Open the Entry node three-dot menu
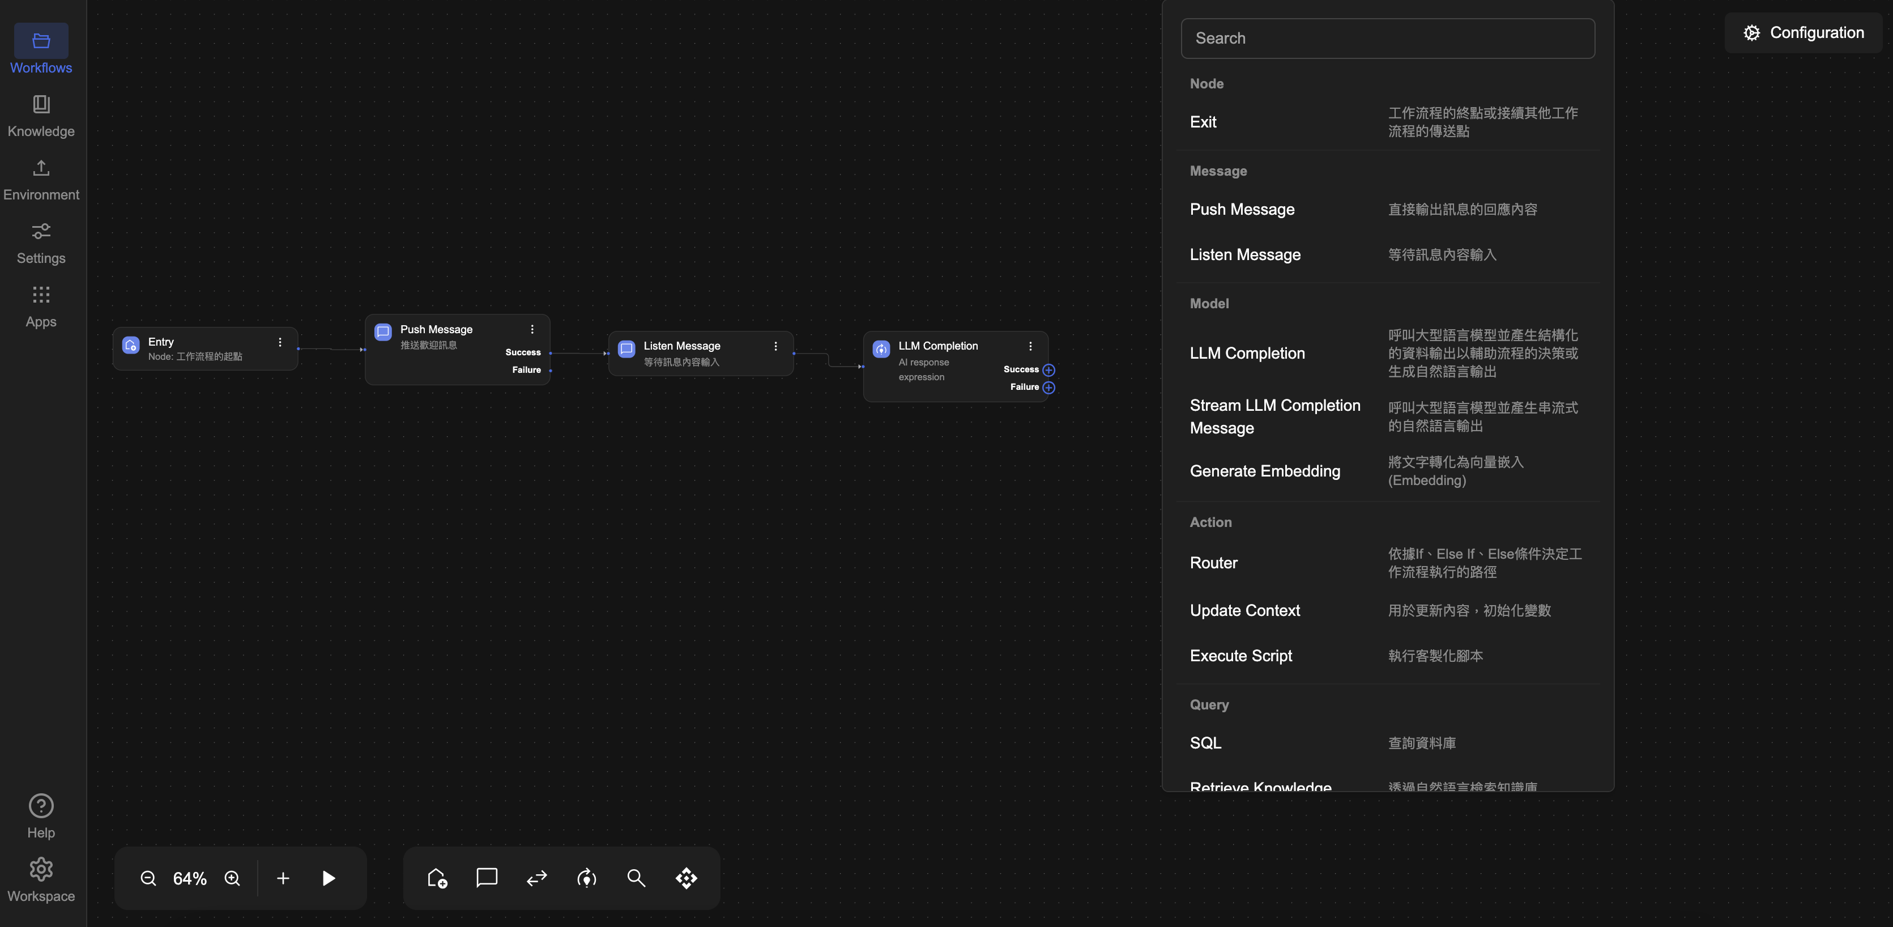 [x=280, y=342]
